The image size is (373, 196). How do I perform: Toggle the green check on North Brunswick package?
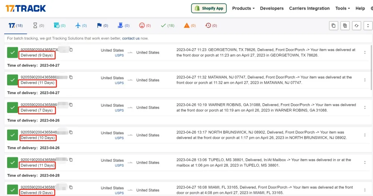[x=13, y=135]
